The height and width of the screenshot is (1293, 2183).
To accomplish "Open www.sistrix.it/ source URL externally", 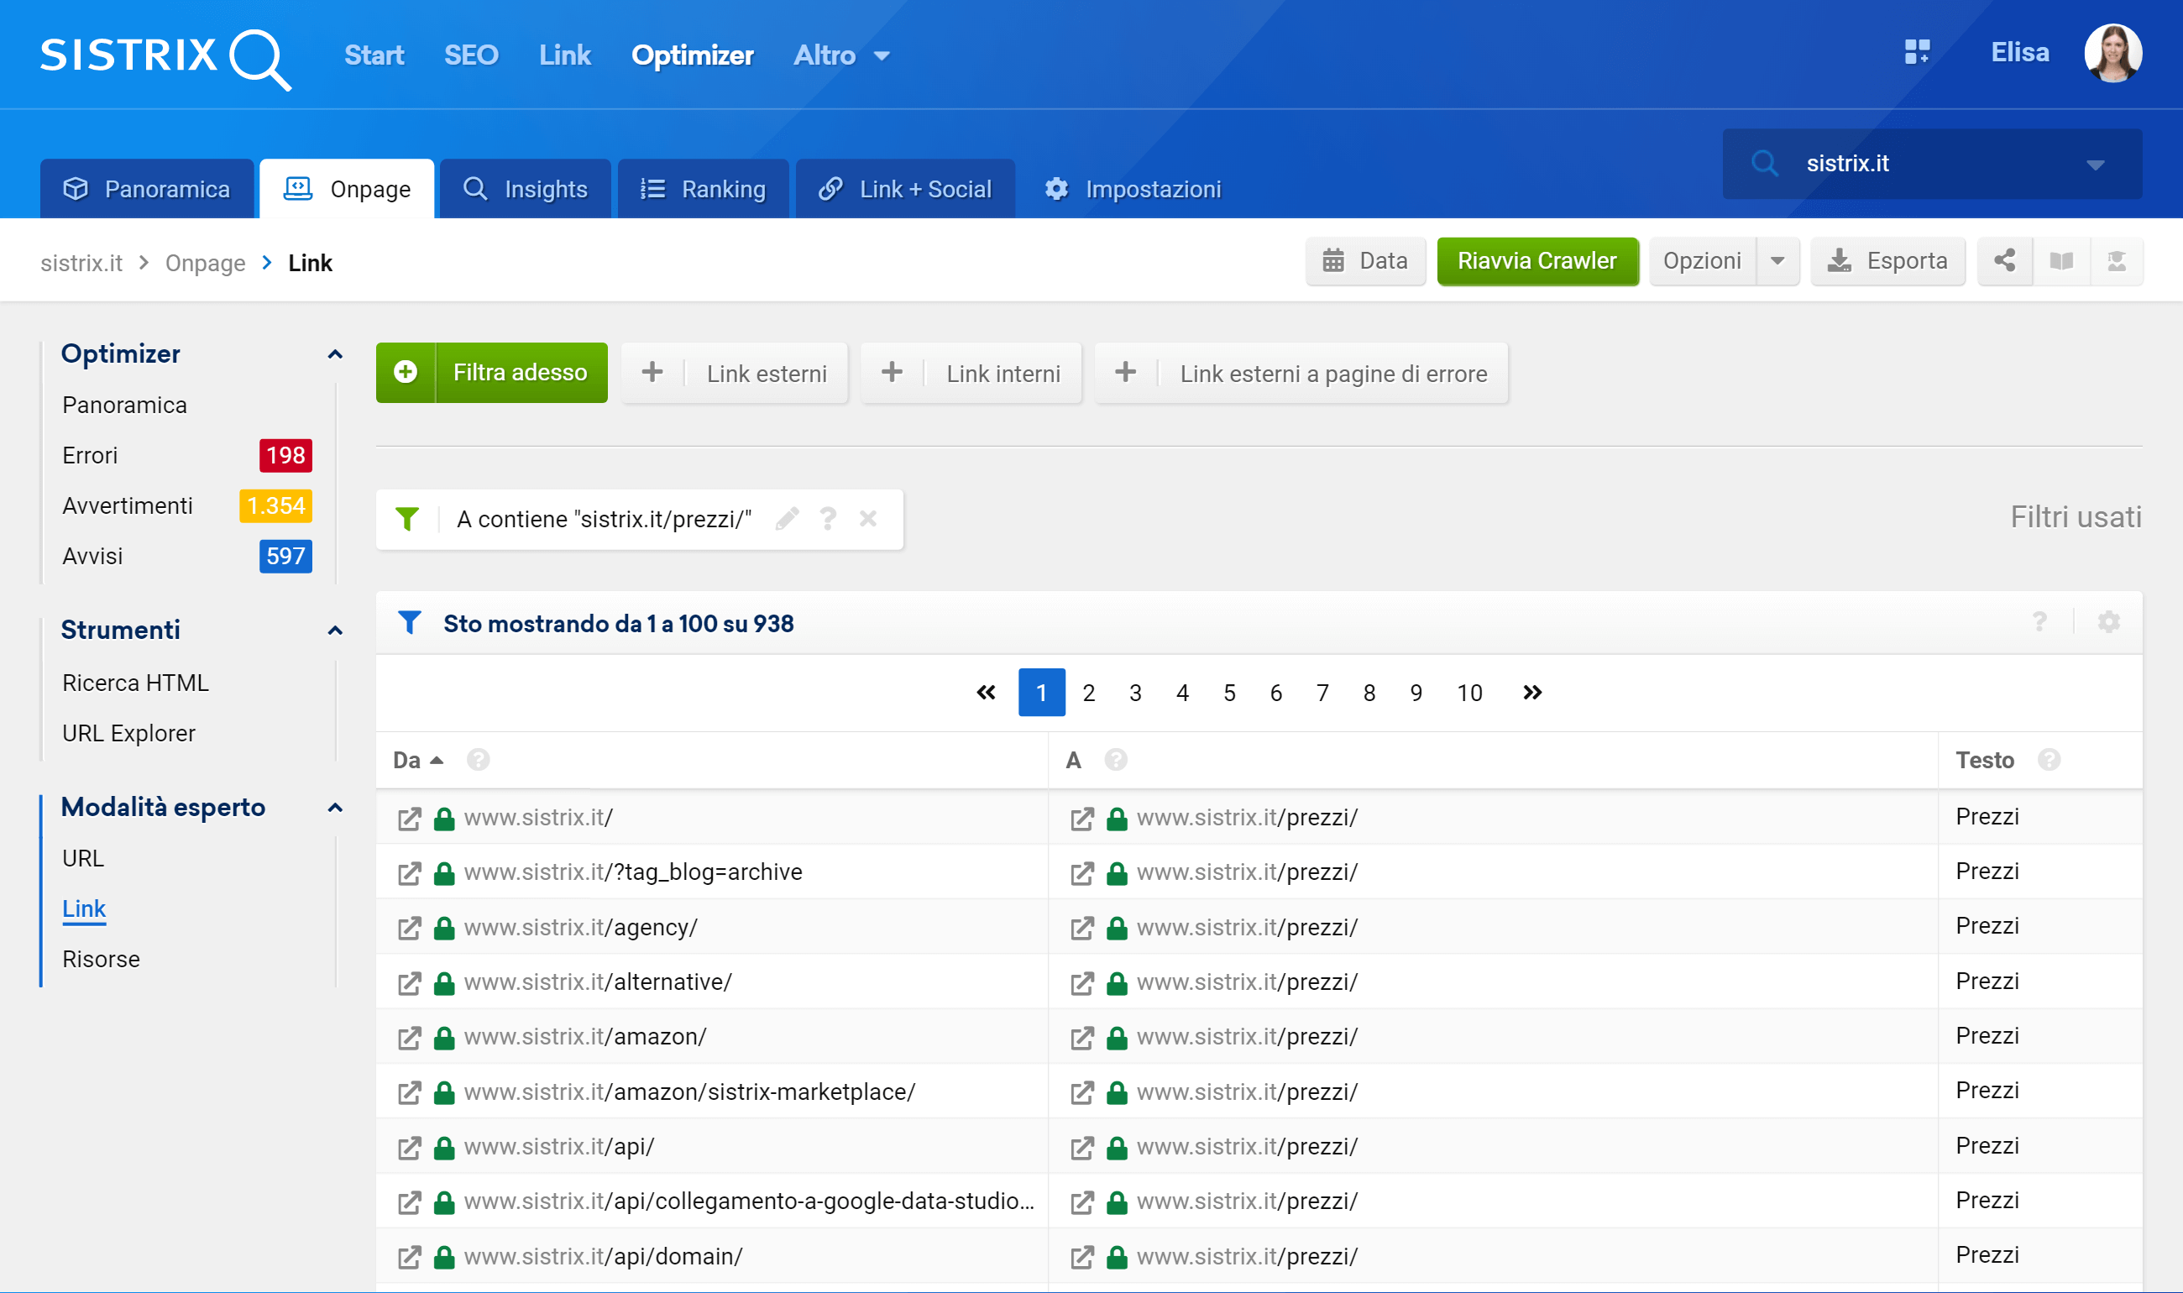I will [410, 818].
